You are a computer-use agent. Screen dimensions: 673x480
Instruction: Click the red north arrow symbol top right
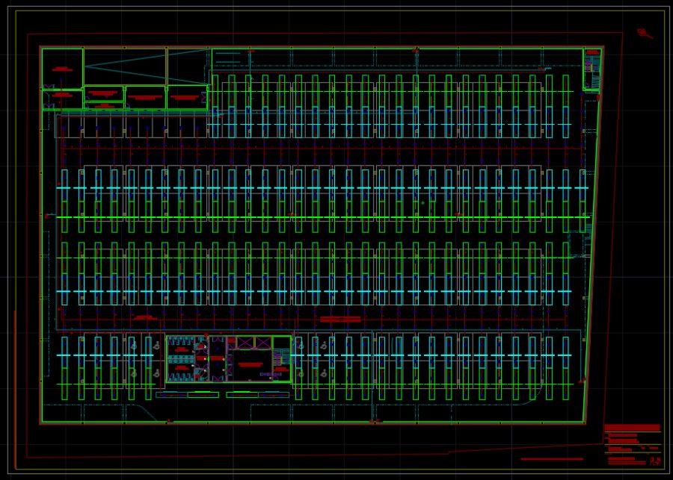point(642,33)
